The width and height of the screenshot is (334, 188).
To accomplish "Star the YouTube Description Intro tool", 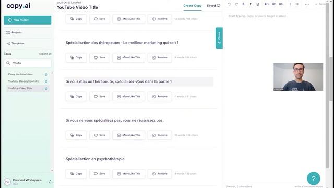I will point(46,81).
